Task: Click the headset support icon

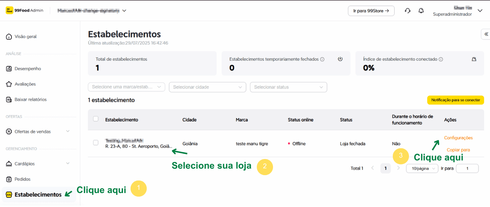Action: (407, 11)
